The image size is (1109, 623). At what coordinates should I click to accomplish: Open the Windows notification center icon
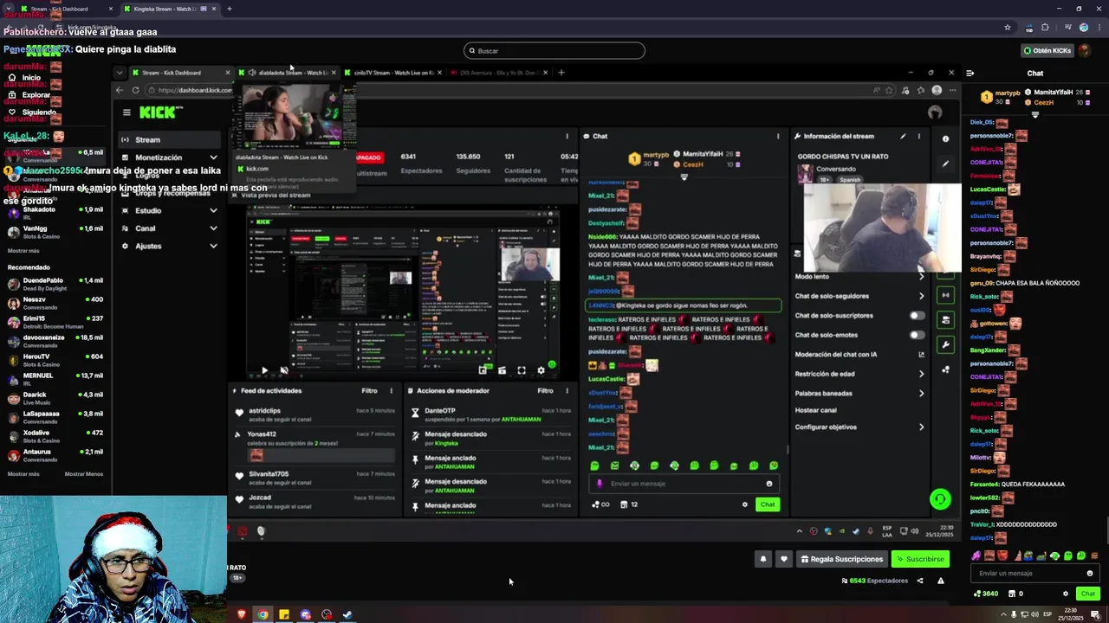point(1095,615)
